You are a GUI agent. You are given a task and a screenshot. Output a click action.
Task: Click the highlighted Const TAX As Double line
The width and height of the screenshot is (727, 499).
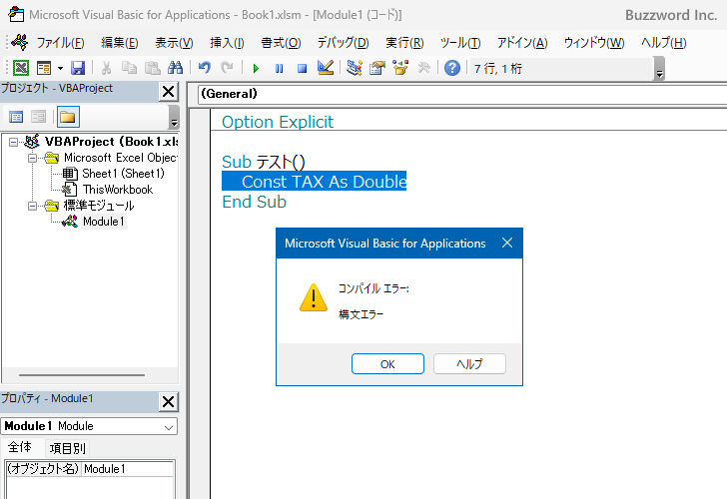click(x=314, y=182)
